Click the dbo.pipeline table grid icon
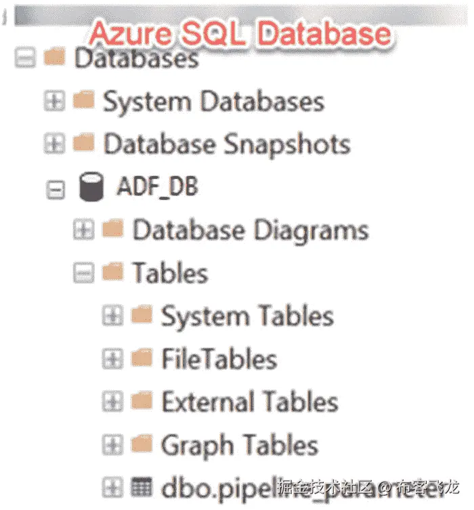Screen dimensions: 474x510 pos(142,487)
